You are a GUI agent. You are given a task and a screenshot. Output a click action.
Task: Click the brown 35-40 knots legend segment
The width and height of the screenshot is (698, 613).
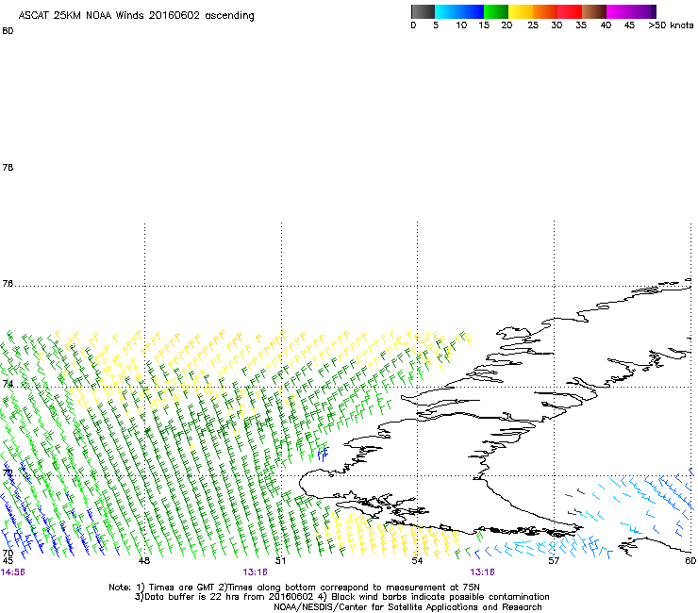594,11
